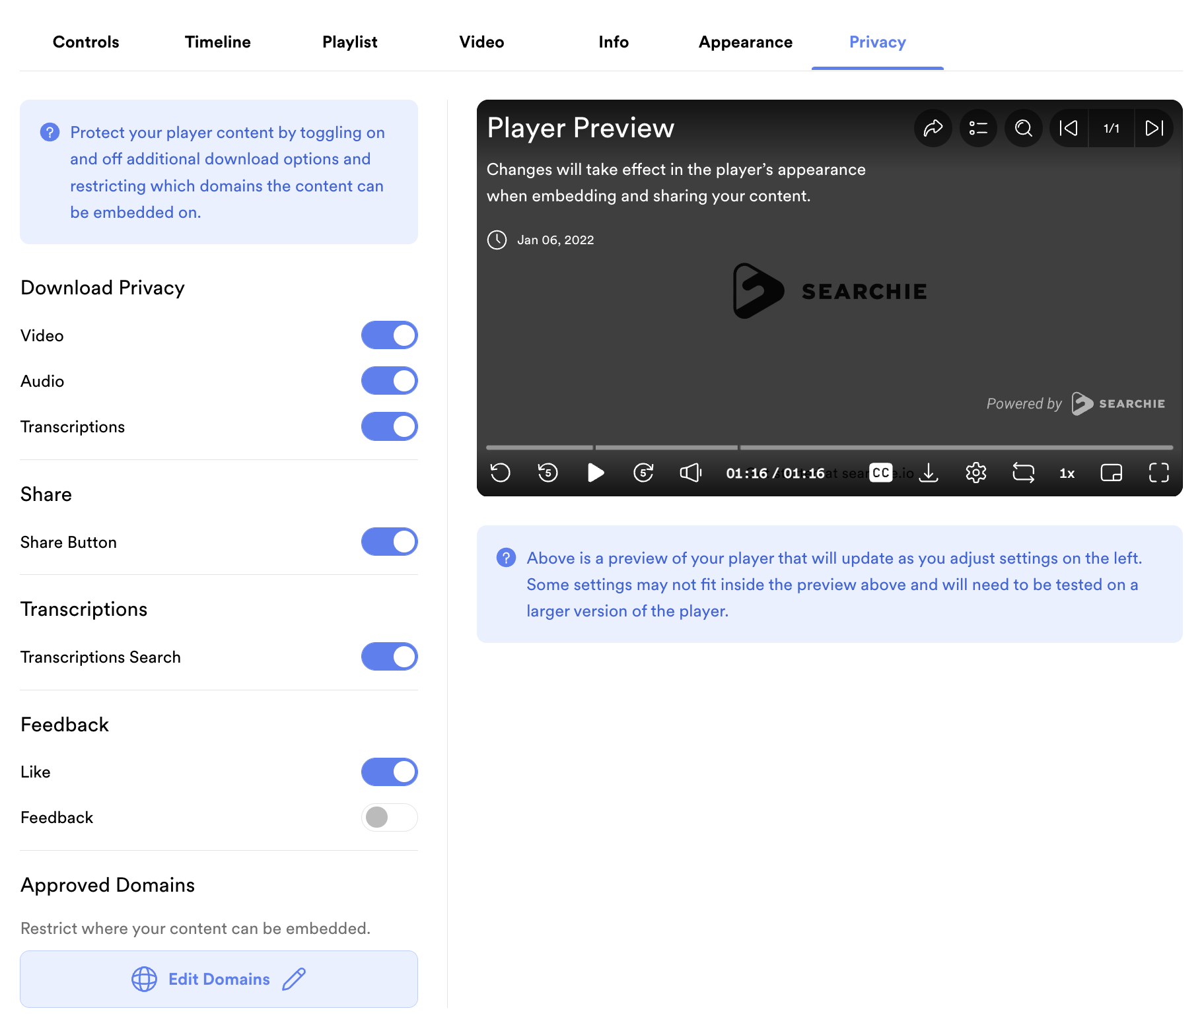Click the Powered by Searchie link

pyautogui.click(x=1076, y=403)
